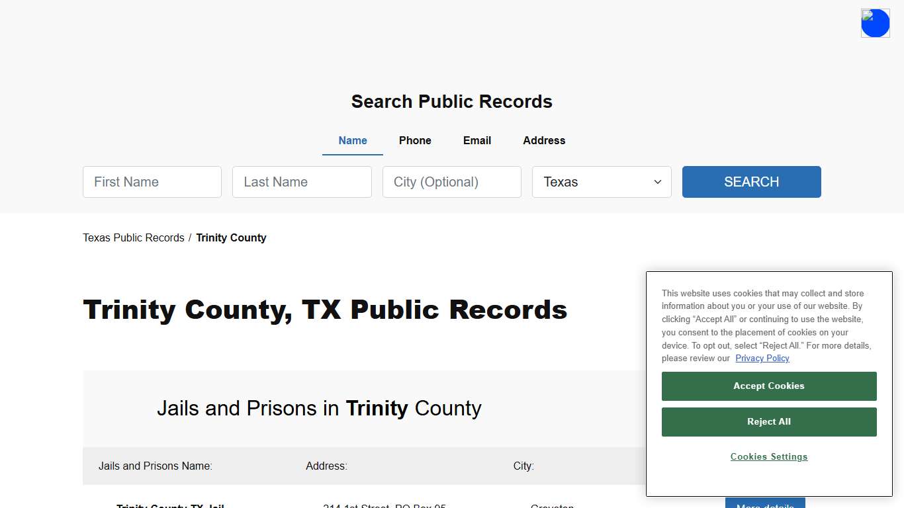This screenshot has height=508, width=904.
Task: Click the First Name input field
Action: point(152,182)
